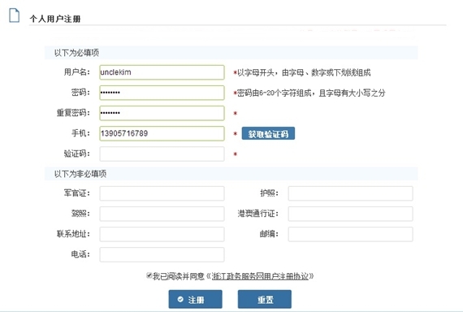Click the 联系地址 input field

[162, 234]
